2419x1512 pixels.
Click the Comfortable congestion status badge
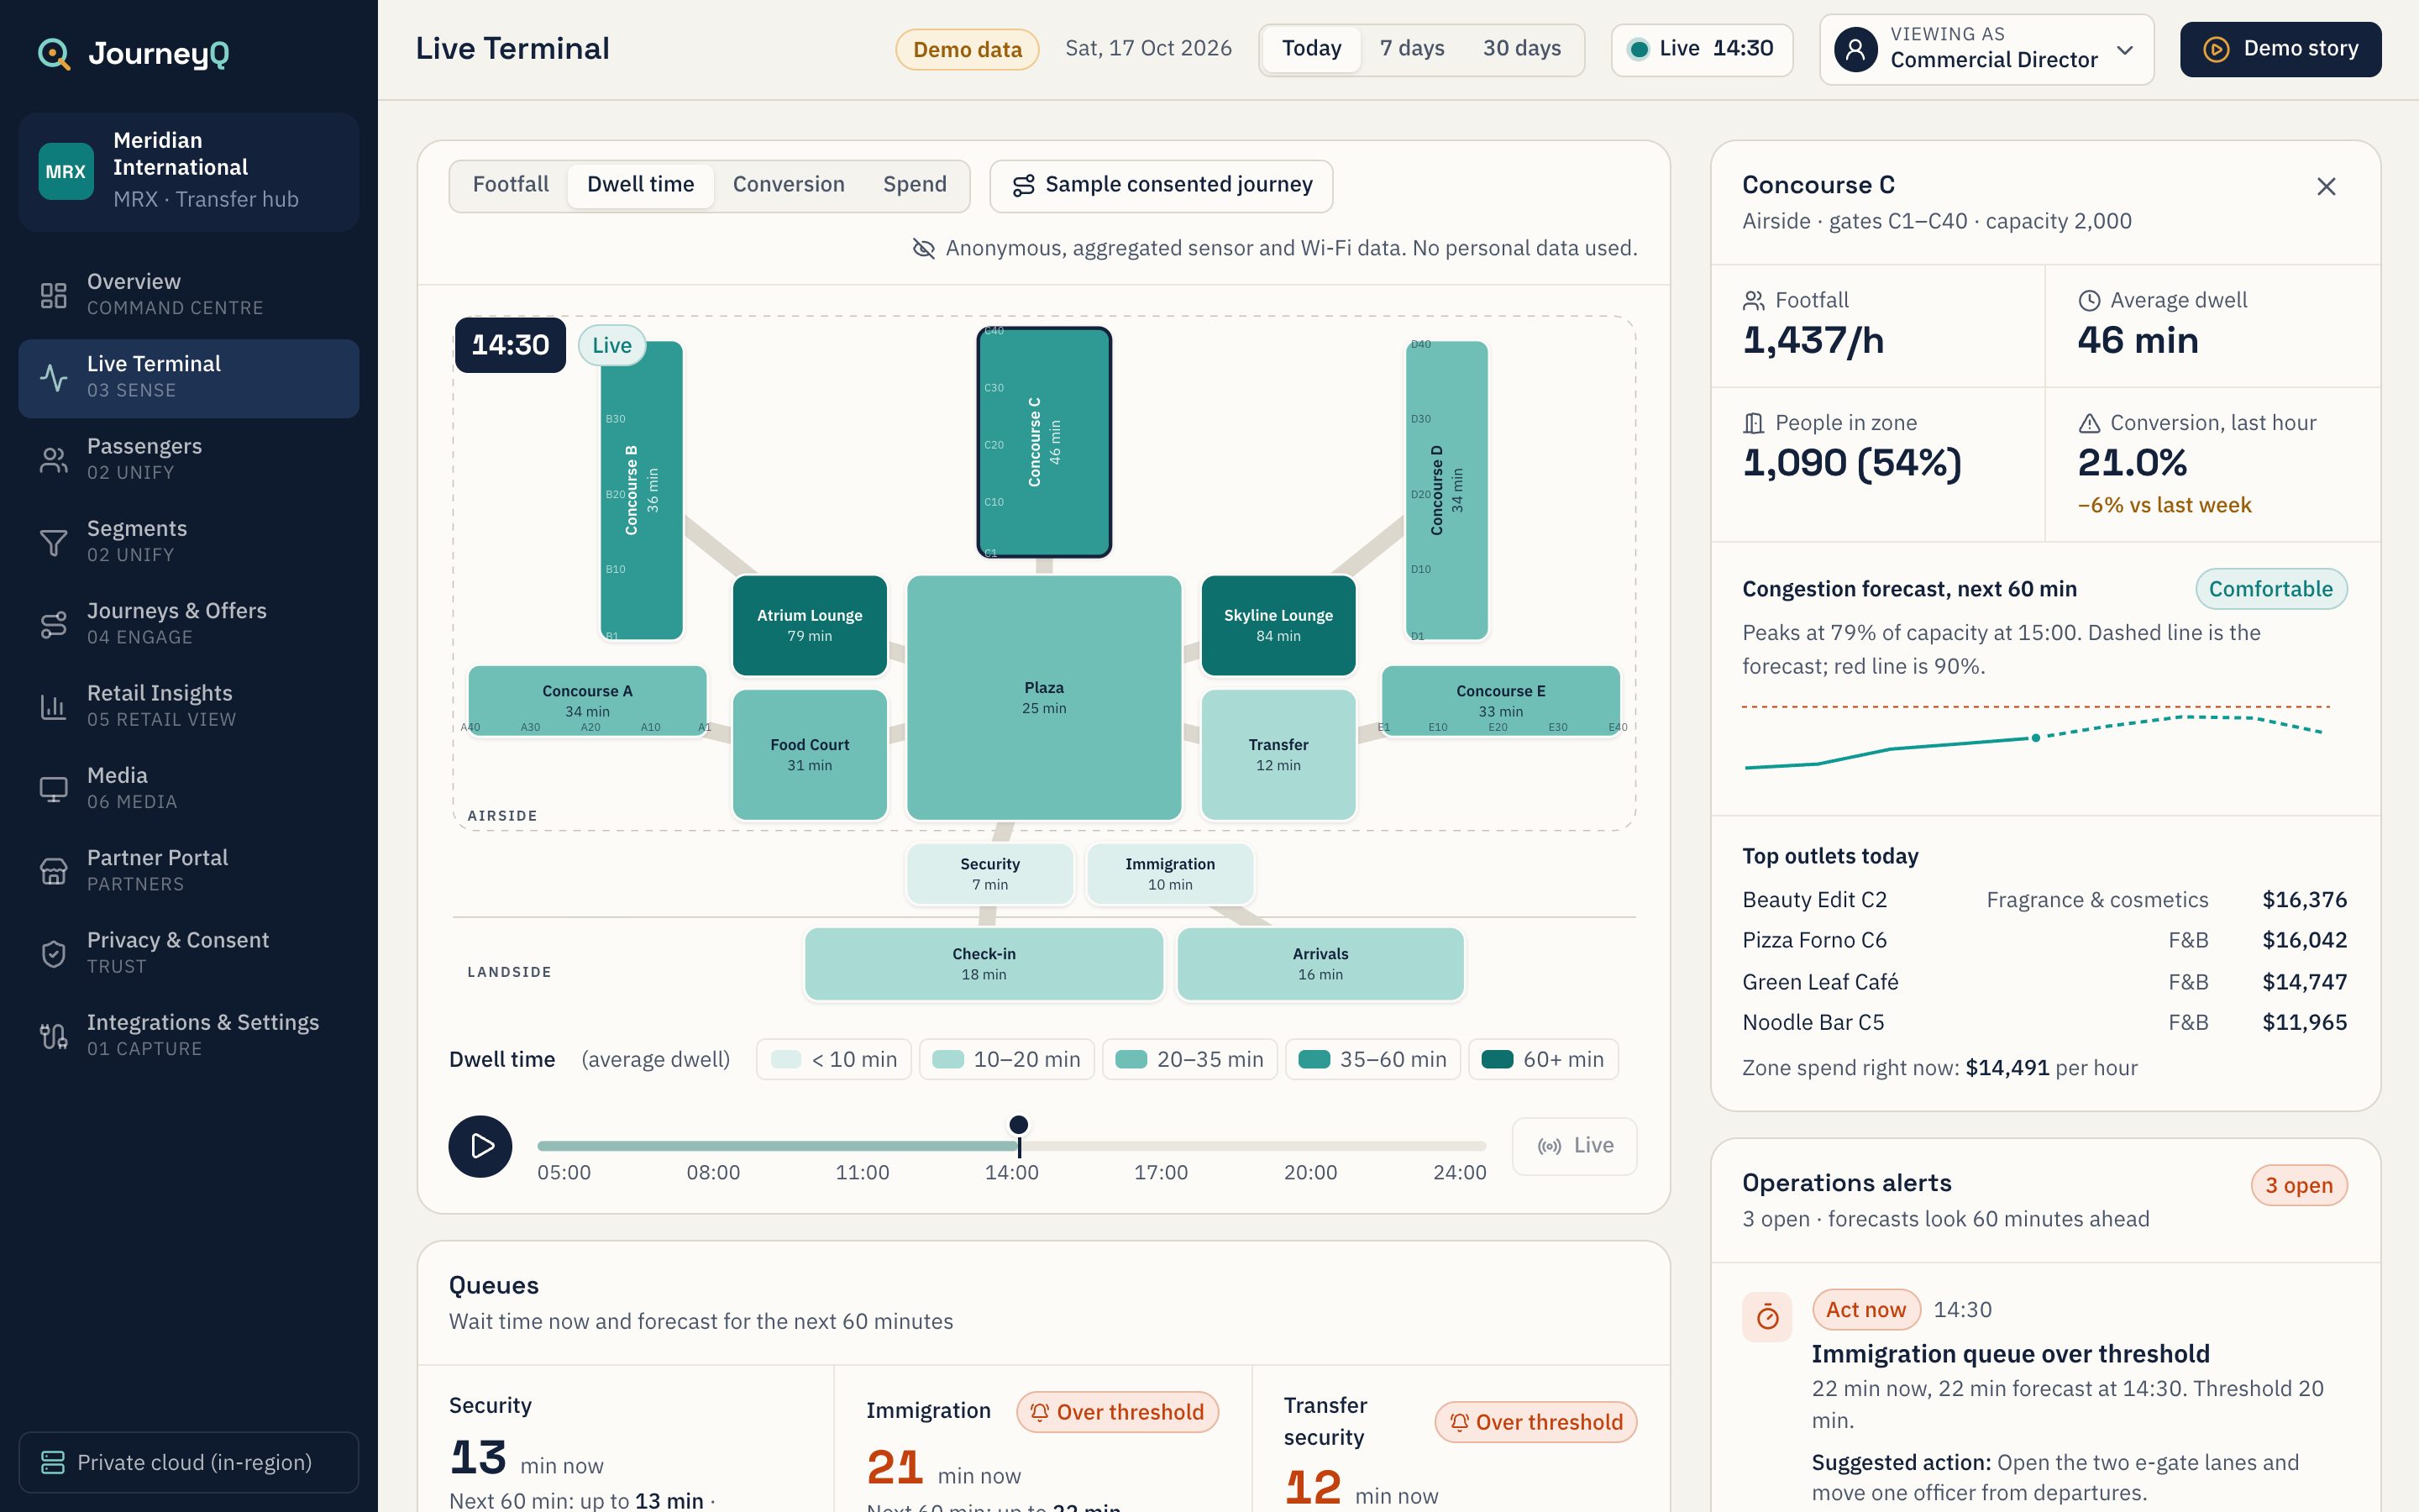[2270, 589]
